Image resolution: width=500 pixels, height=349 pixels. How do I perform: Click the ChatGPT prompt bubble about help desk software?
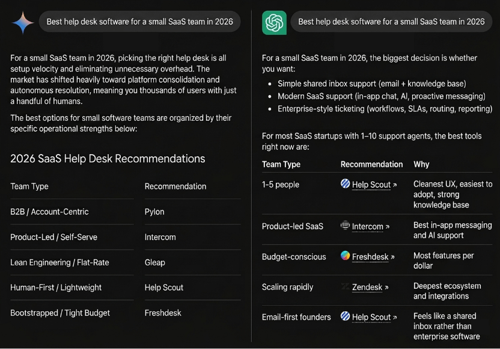[391, 22]
